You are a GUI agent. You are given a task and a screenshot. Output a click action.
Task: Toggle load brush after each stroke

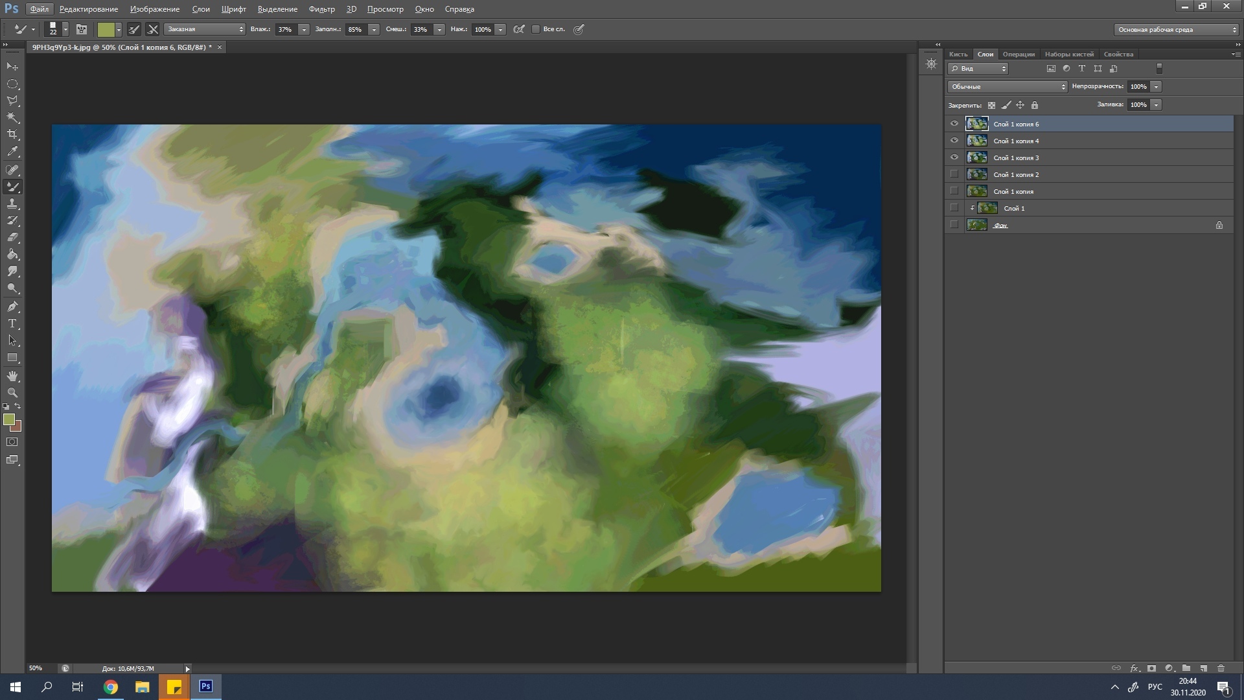(133, 29)
